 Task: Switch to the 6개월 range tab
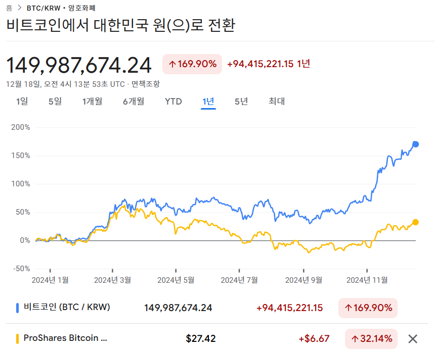click(133, 102)
